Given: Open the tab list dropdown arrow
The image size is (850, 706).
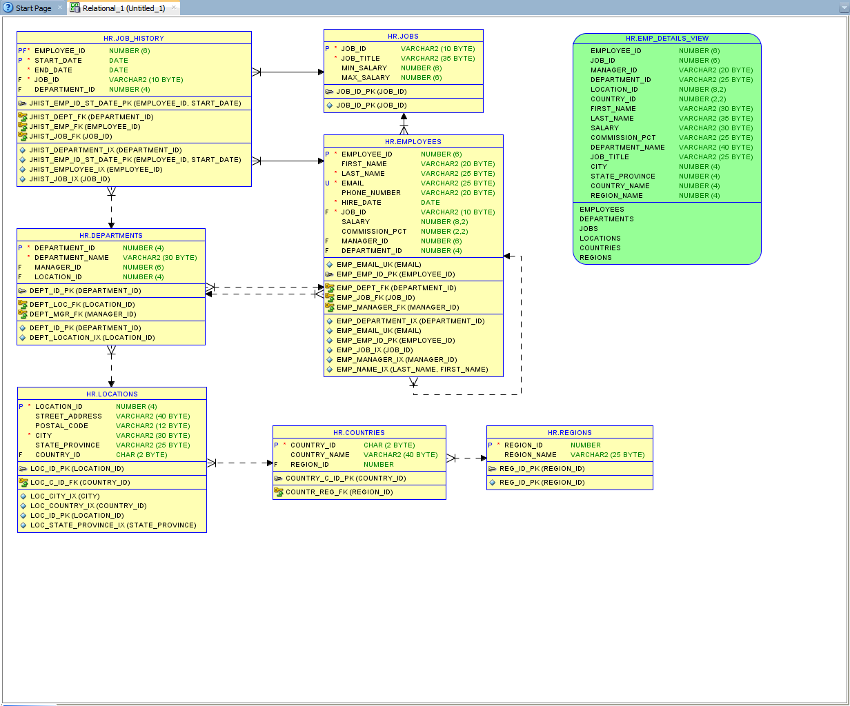Looking at the screenshot, I should (x=843, y=8).
